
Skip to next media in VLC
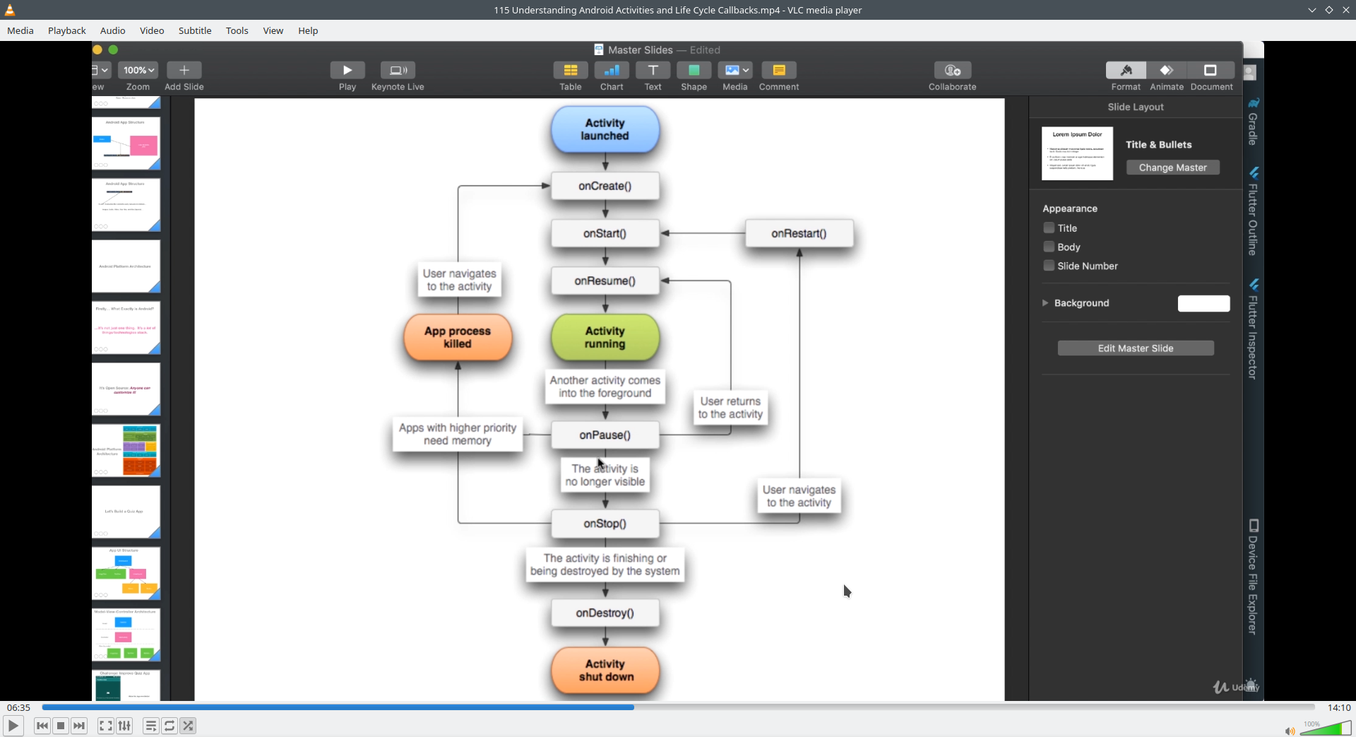click(x=79, y=726)
